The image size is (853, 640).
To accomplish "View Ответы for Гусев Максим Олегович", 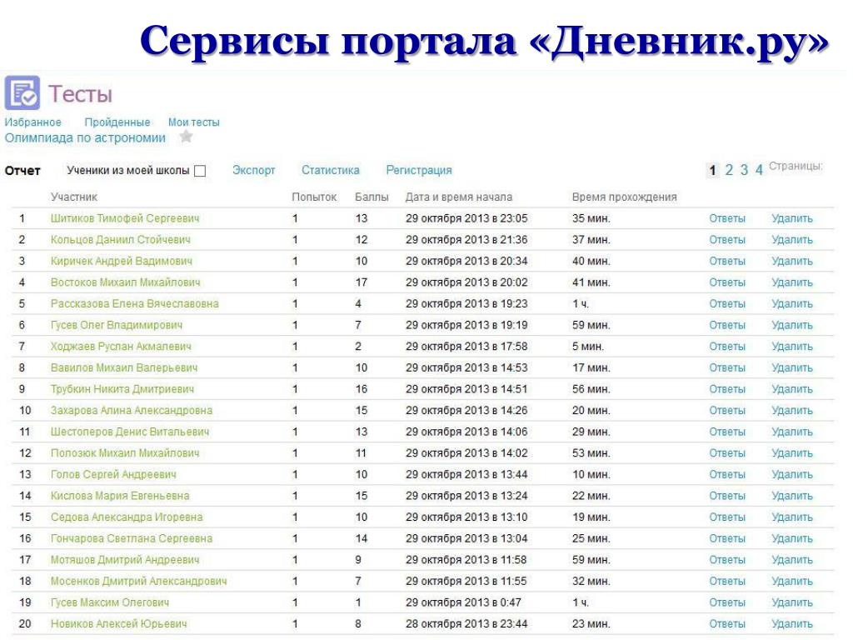I will (727, 602).
